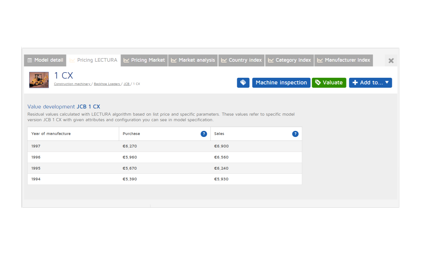The width and height of the screenshot is (421, 259).
Task: Open the Market analysis tab
Action: (193, 60)
